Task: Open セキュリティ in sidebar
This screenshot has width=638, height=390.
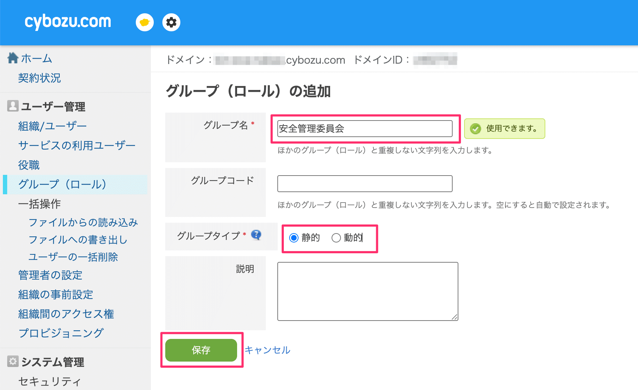Action: pyautogui.click(x=50, y=381)
